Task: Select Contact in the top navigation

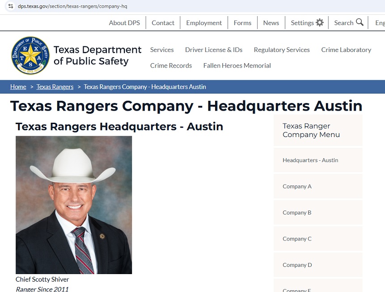Action: point(163,22)
